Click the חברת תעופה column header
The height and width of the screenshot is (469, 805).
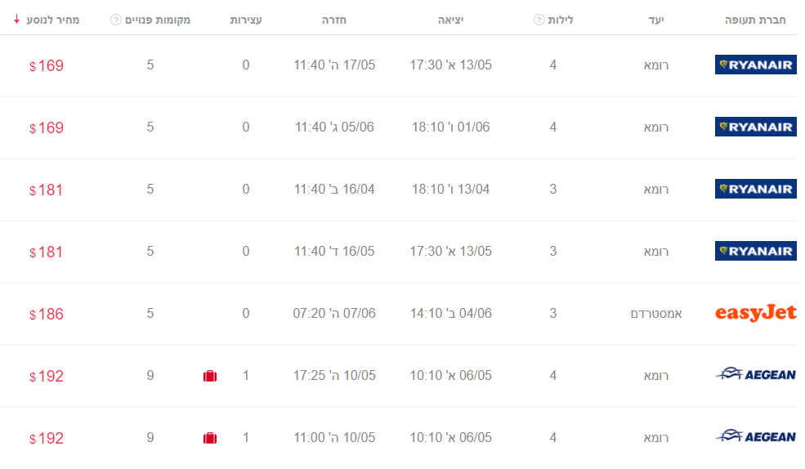(x=755, y=20)
